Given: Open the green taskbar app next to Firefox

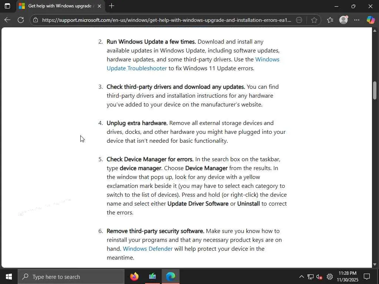Looking at the screenshot, I should [x=152, y=277].
